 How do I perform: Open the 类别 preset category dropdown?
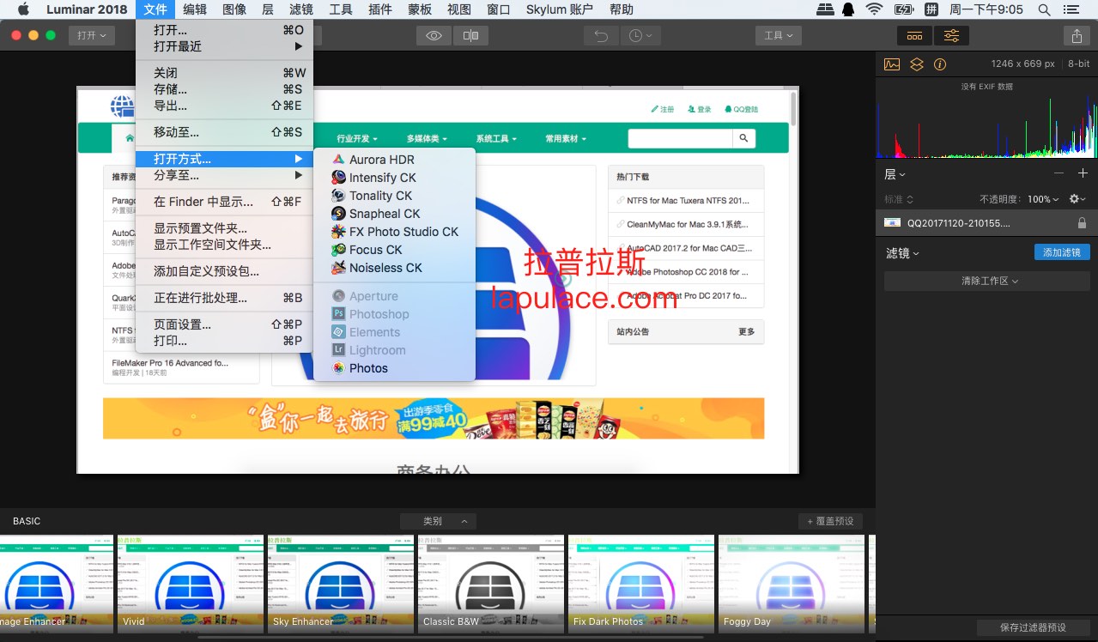point(438,521)
